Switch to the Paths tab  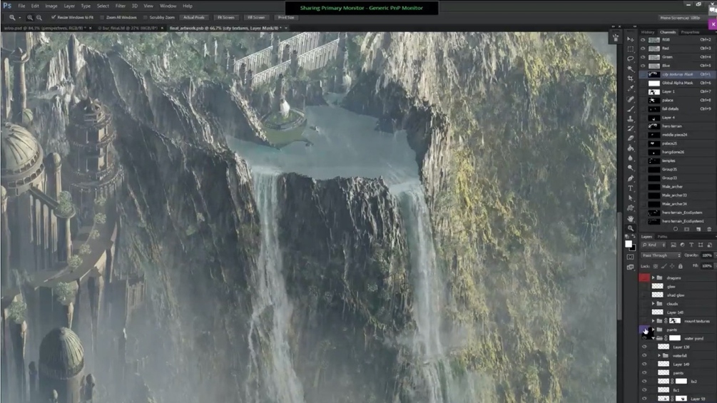click(662, 237)
